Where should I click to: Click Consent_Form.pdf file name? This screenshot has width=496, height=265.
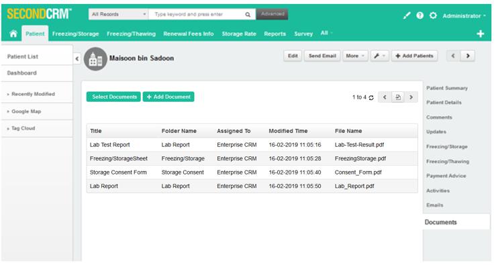click(358, 172)
